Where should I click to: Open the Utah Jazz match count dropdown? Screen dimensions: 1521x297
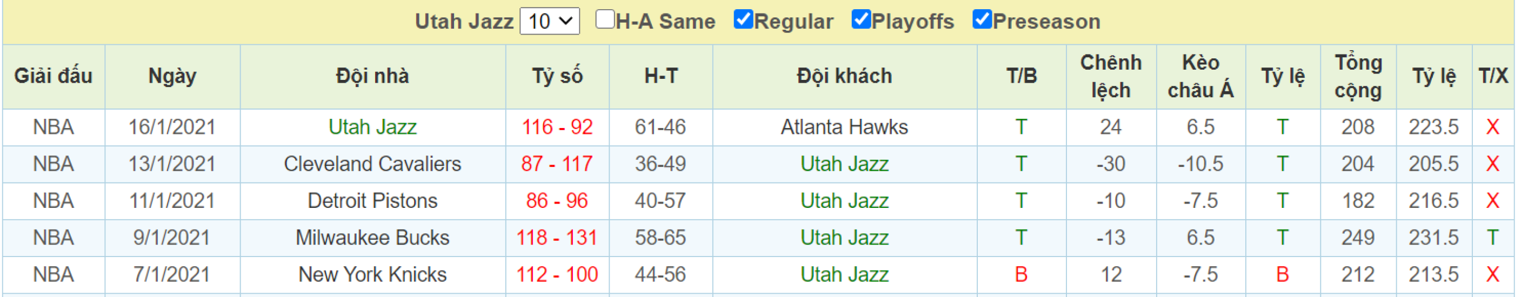coord(549,21)
